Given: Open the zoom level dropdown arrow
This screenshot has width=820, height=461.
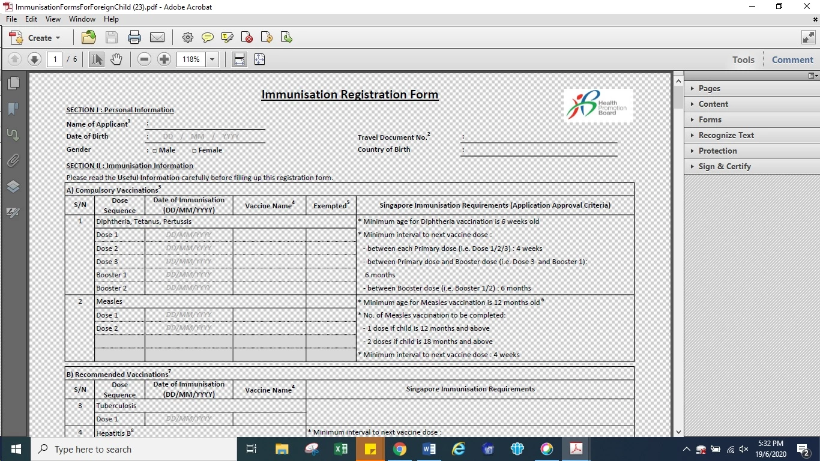Looking at the screenshot, I should click(x=212, y=59).
